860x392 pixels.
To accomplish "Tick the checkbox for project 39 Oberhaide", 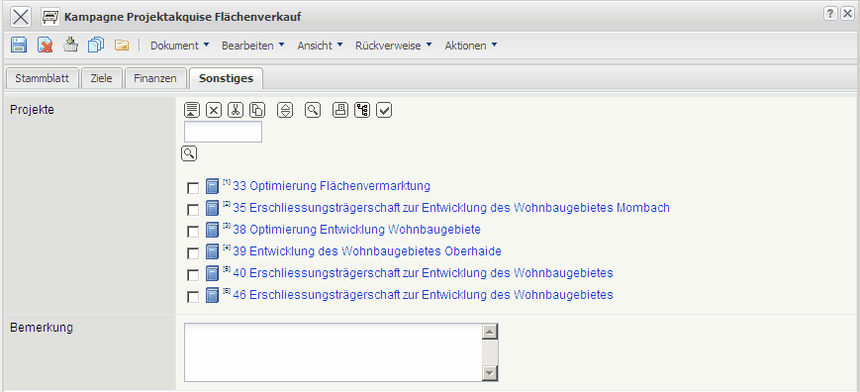I will pyautogui.click(x=193, y=253).
